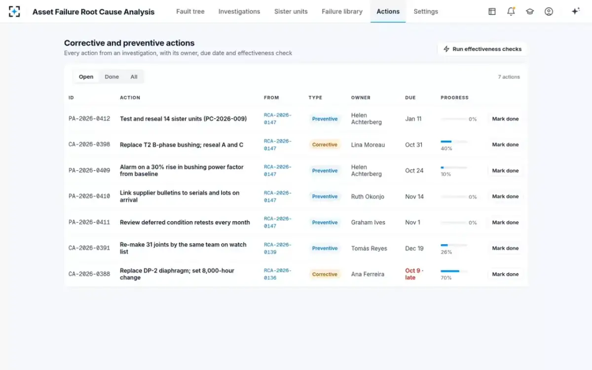Open RCA-2026-0147 link in PA-2026-0412 row
This screenshot has height=370, width=592.
pyautogui.click(x=278, y=119)
